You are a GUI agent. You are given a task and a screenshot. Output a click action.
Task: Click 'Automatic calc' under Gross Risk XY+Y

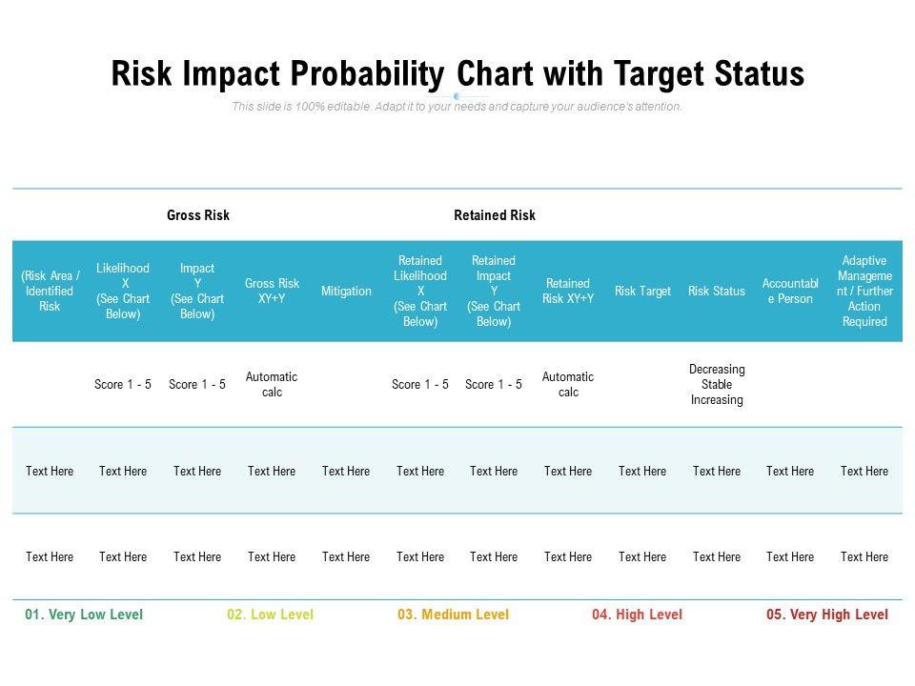coord(272,385)
